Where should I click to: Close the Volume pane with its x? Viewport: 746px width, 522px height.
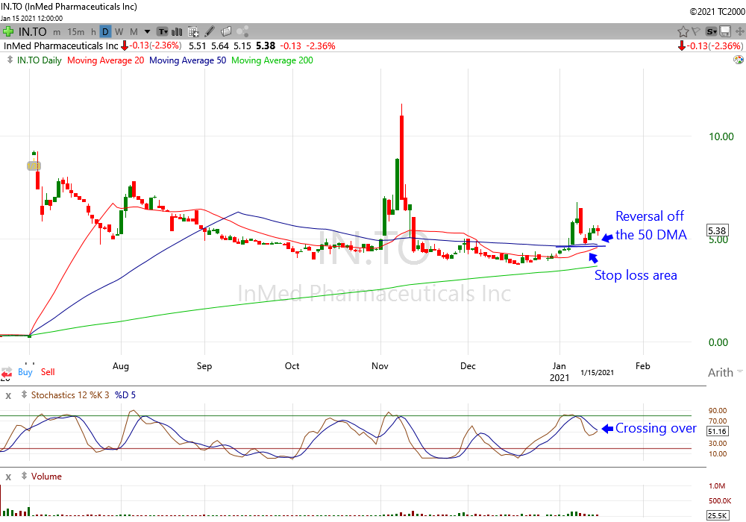coord(8,477)
